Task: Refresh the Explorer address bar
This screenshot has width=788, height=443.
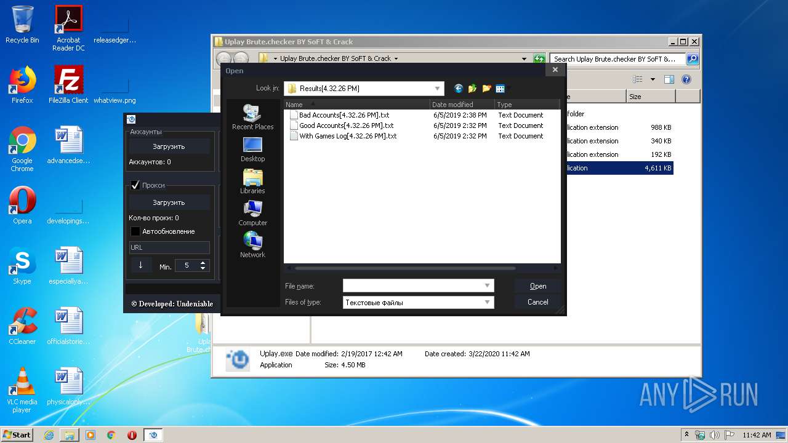Action: (539, 59)
